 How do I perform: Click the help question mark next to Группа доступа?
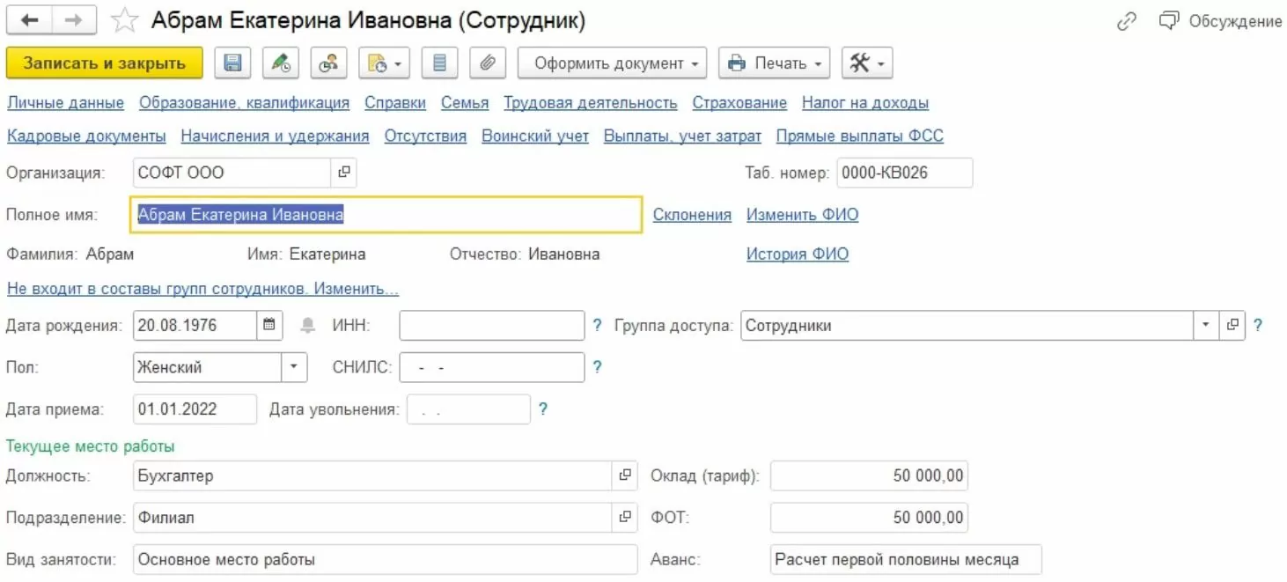pos(1258,326)
